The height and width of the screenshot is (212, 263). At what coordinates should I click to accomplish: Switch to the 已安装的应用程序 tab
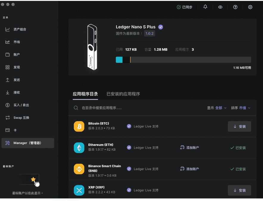pos(123,94)
